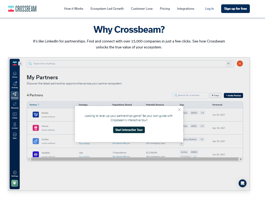Click Partnered column header
This screenshot has height=198, width=265.
click(x=217, y=105)
